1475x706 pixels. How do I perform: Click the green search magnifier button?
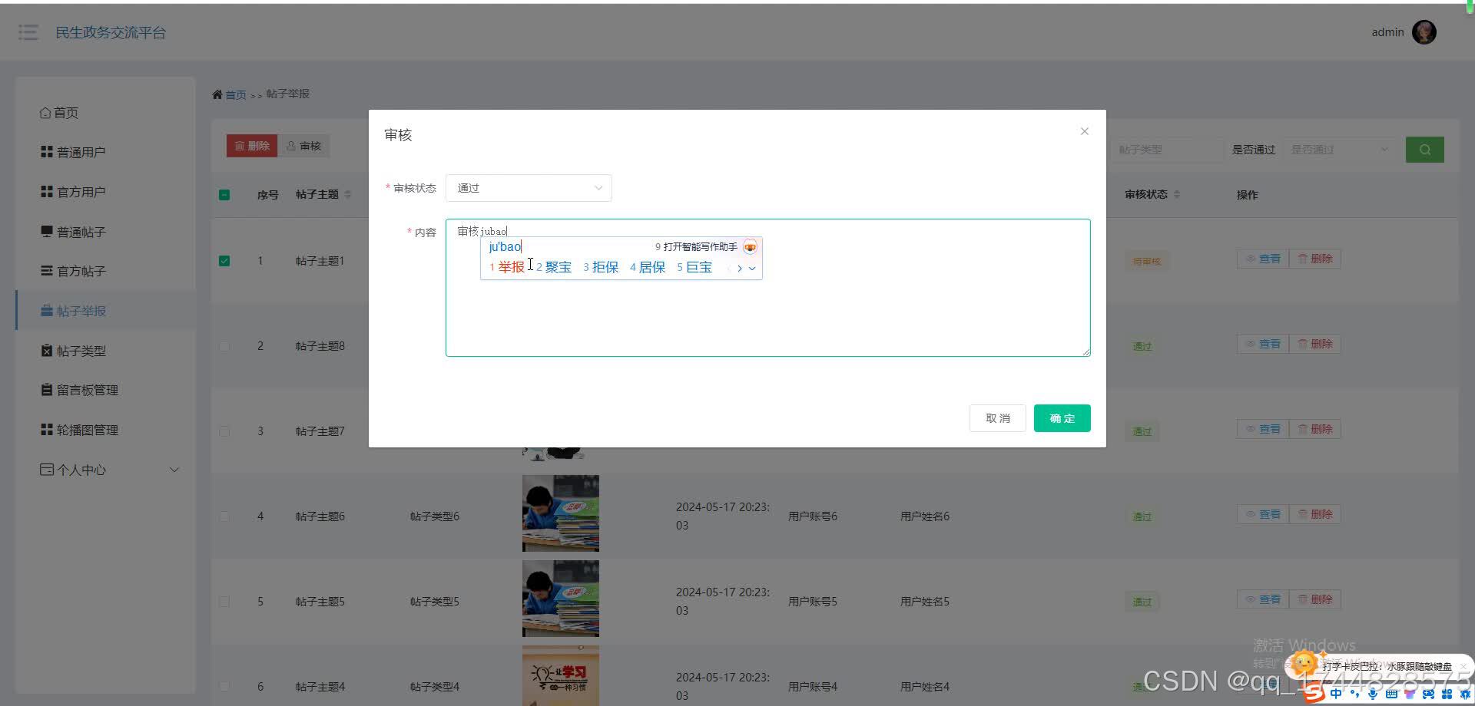(1425, 150)
